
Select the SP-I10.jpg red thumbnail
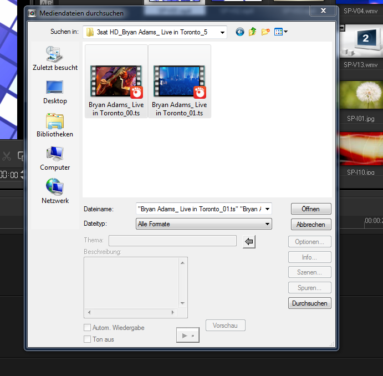pos(361,149)
